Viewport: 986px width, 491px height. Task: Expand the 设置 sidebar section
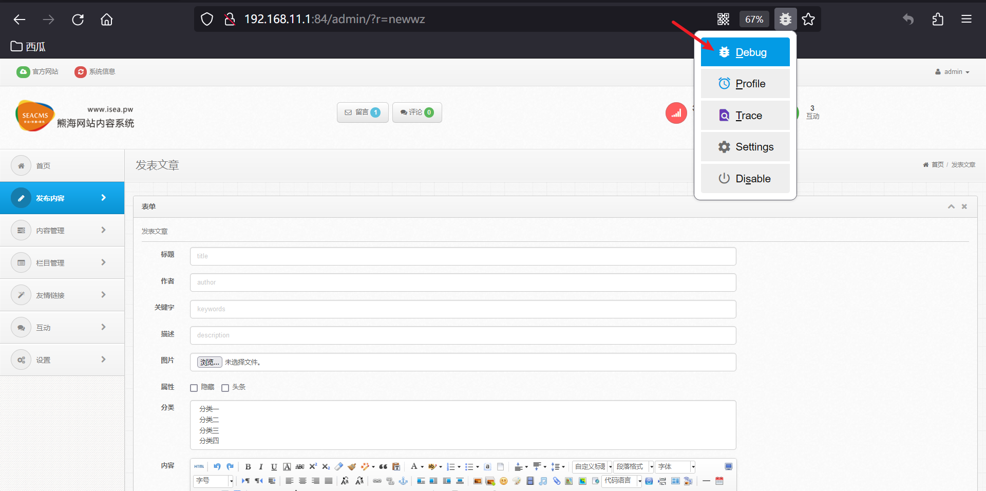coord(62,360)
